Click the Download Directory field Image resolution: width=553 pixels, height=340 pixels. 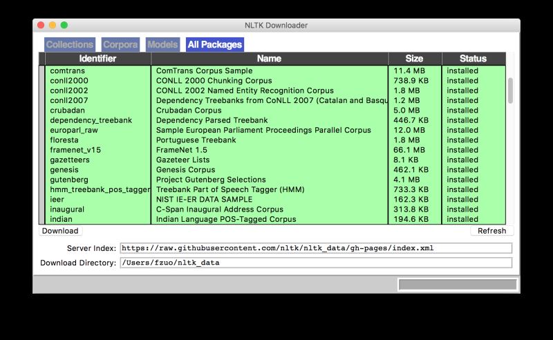tap(316, 263)
